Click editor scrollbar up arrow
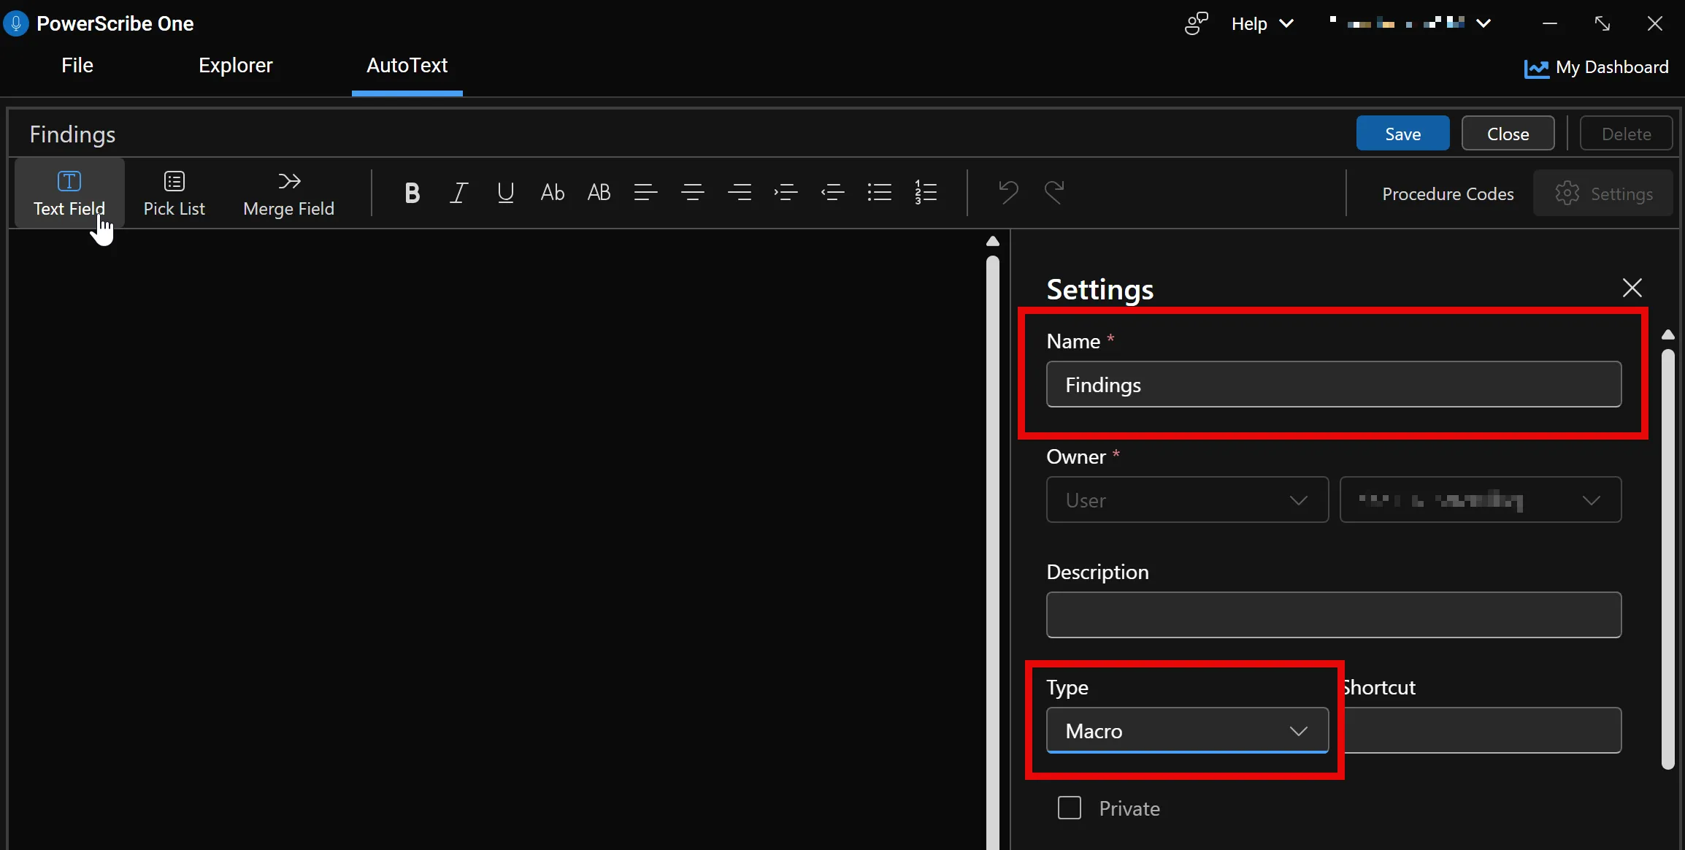The width and height of the screenshot is (1685, 850). [992, 241]
